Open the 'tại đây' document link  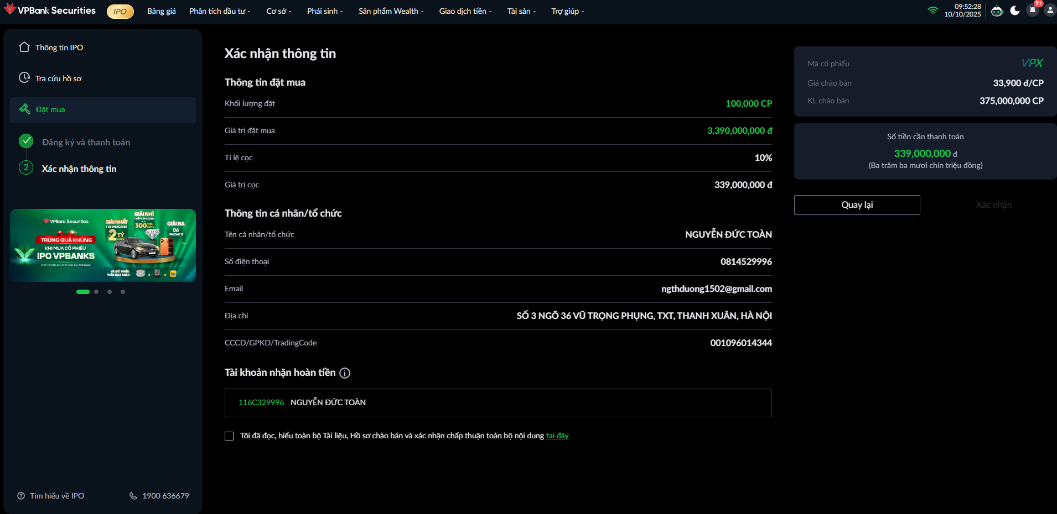[x=557, y=436]
